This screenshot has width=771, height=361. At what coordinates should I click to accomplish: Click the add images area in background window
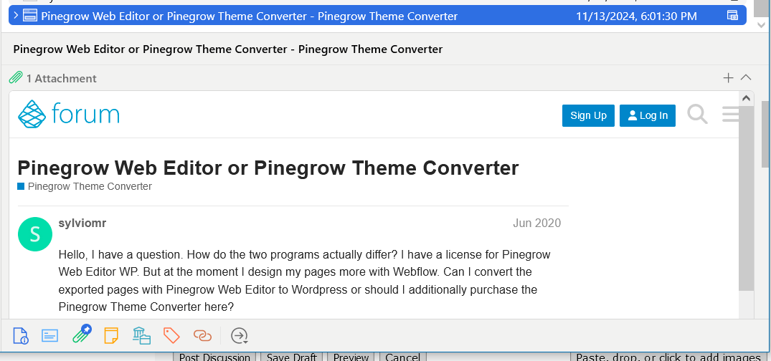[x=668, y=357]
